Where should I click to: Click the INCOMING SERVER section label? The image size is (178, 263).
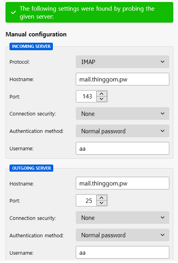pos(31,46)
